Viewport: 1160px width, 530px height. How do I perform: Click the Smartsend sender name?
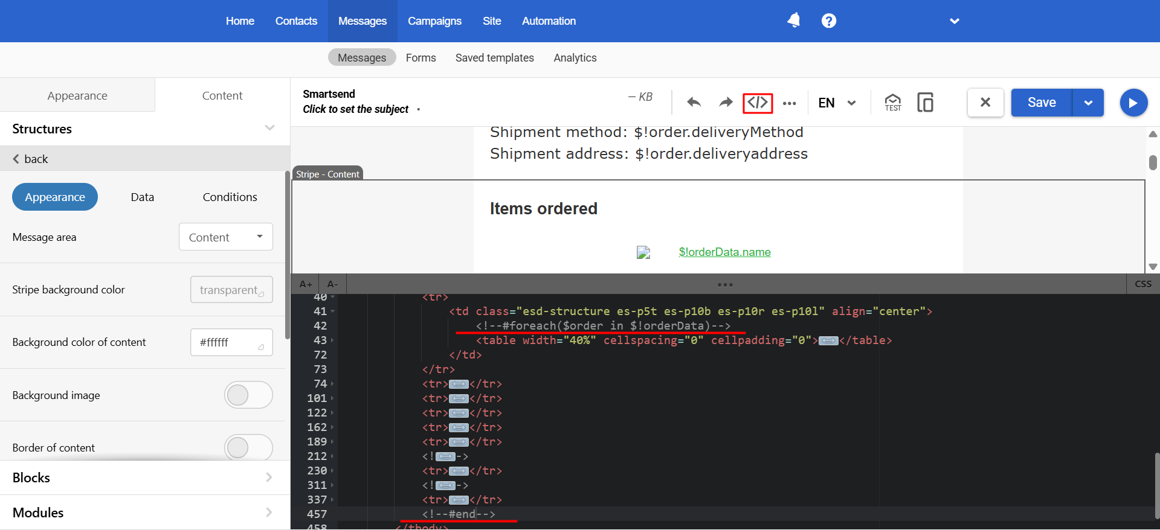[329, 94]
